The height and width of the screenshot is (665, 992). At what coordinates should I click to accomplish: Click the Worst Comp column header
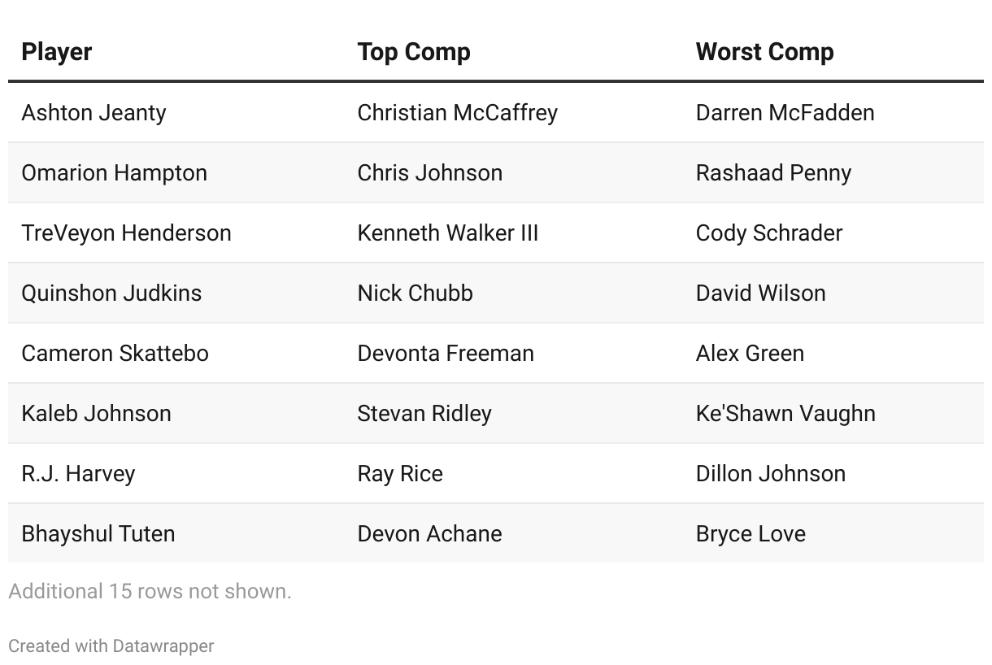tap(765, 52)
